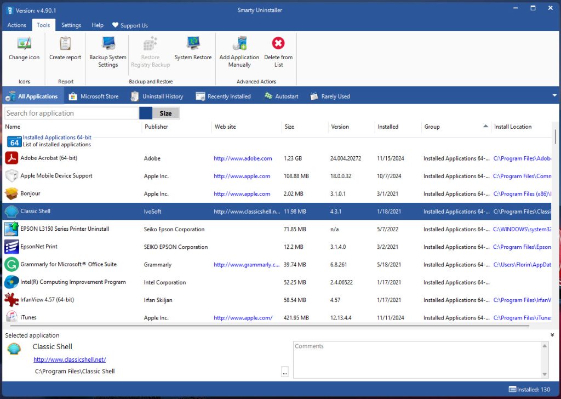Select the Intel Computing Improvement Program icon
This screenshot has width=561, height=399.
tap(12, 282)
